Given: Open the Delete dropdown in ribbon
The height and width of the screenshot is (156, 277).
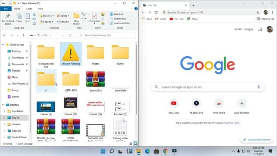Looking at the screenshot, I should click(x=63, y=16).
